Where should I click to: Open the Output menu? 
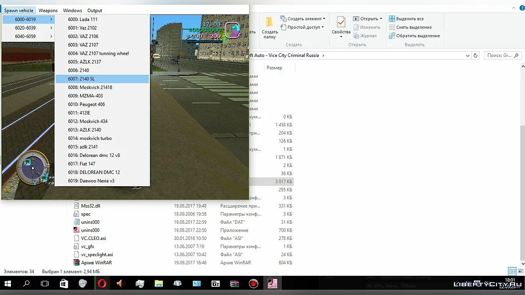[x=94, y=10]
